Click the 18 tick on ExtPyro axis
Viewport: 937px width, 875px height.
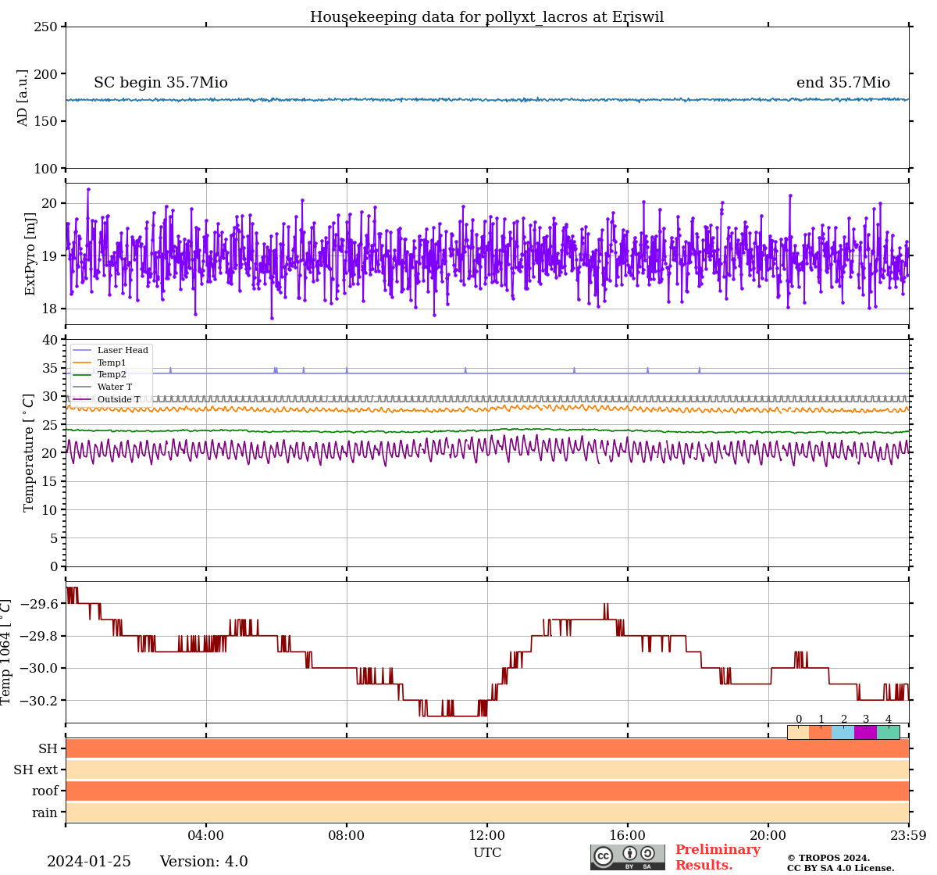click(x=50, y=309)
